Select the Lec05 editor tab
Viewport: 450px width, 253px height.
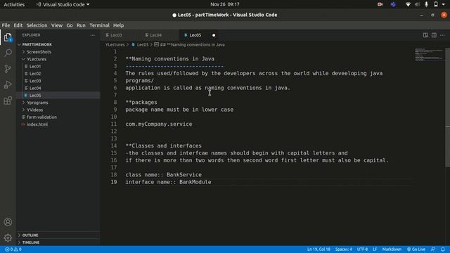tap(195, 35)
